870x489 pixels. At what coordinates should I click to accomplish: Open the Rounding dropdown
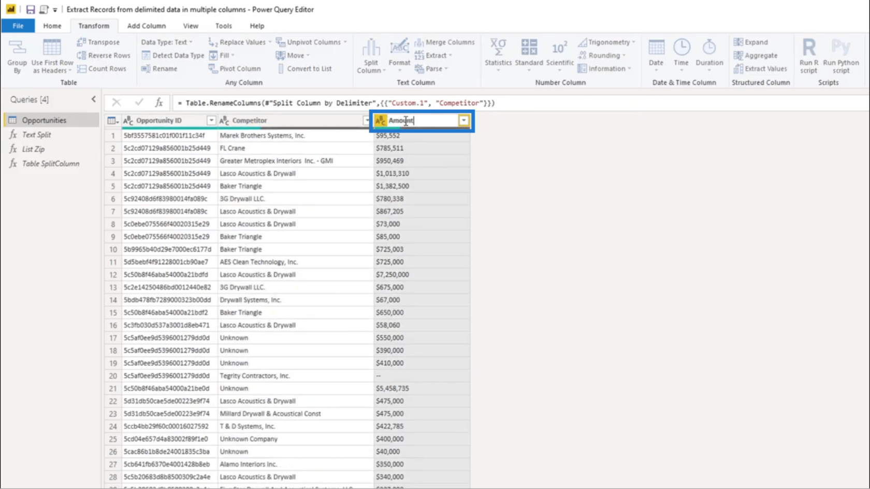click(x=602, y=55)
